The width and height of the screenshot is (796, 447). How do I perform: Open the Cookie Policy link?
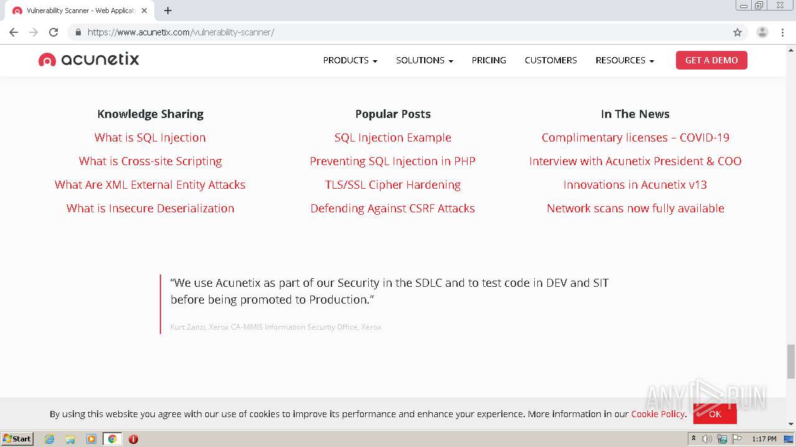click(658, 413)
